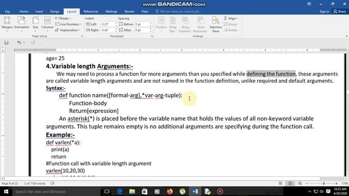
Task: Open proofing errors icon in status bar
Action: click(52, 183)
